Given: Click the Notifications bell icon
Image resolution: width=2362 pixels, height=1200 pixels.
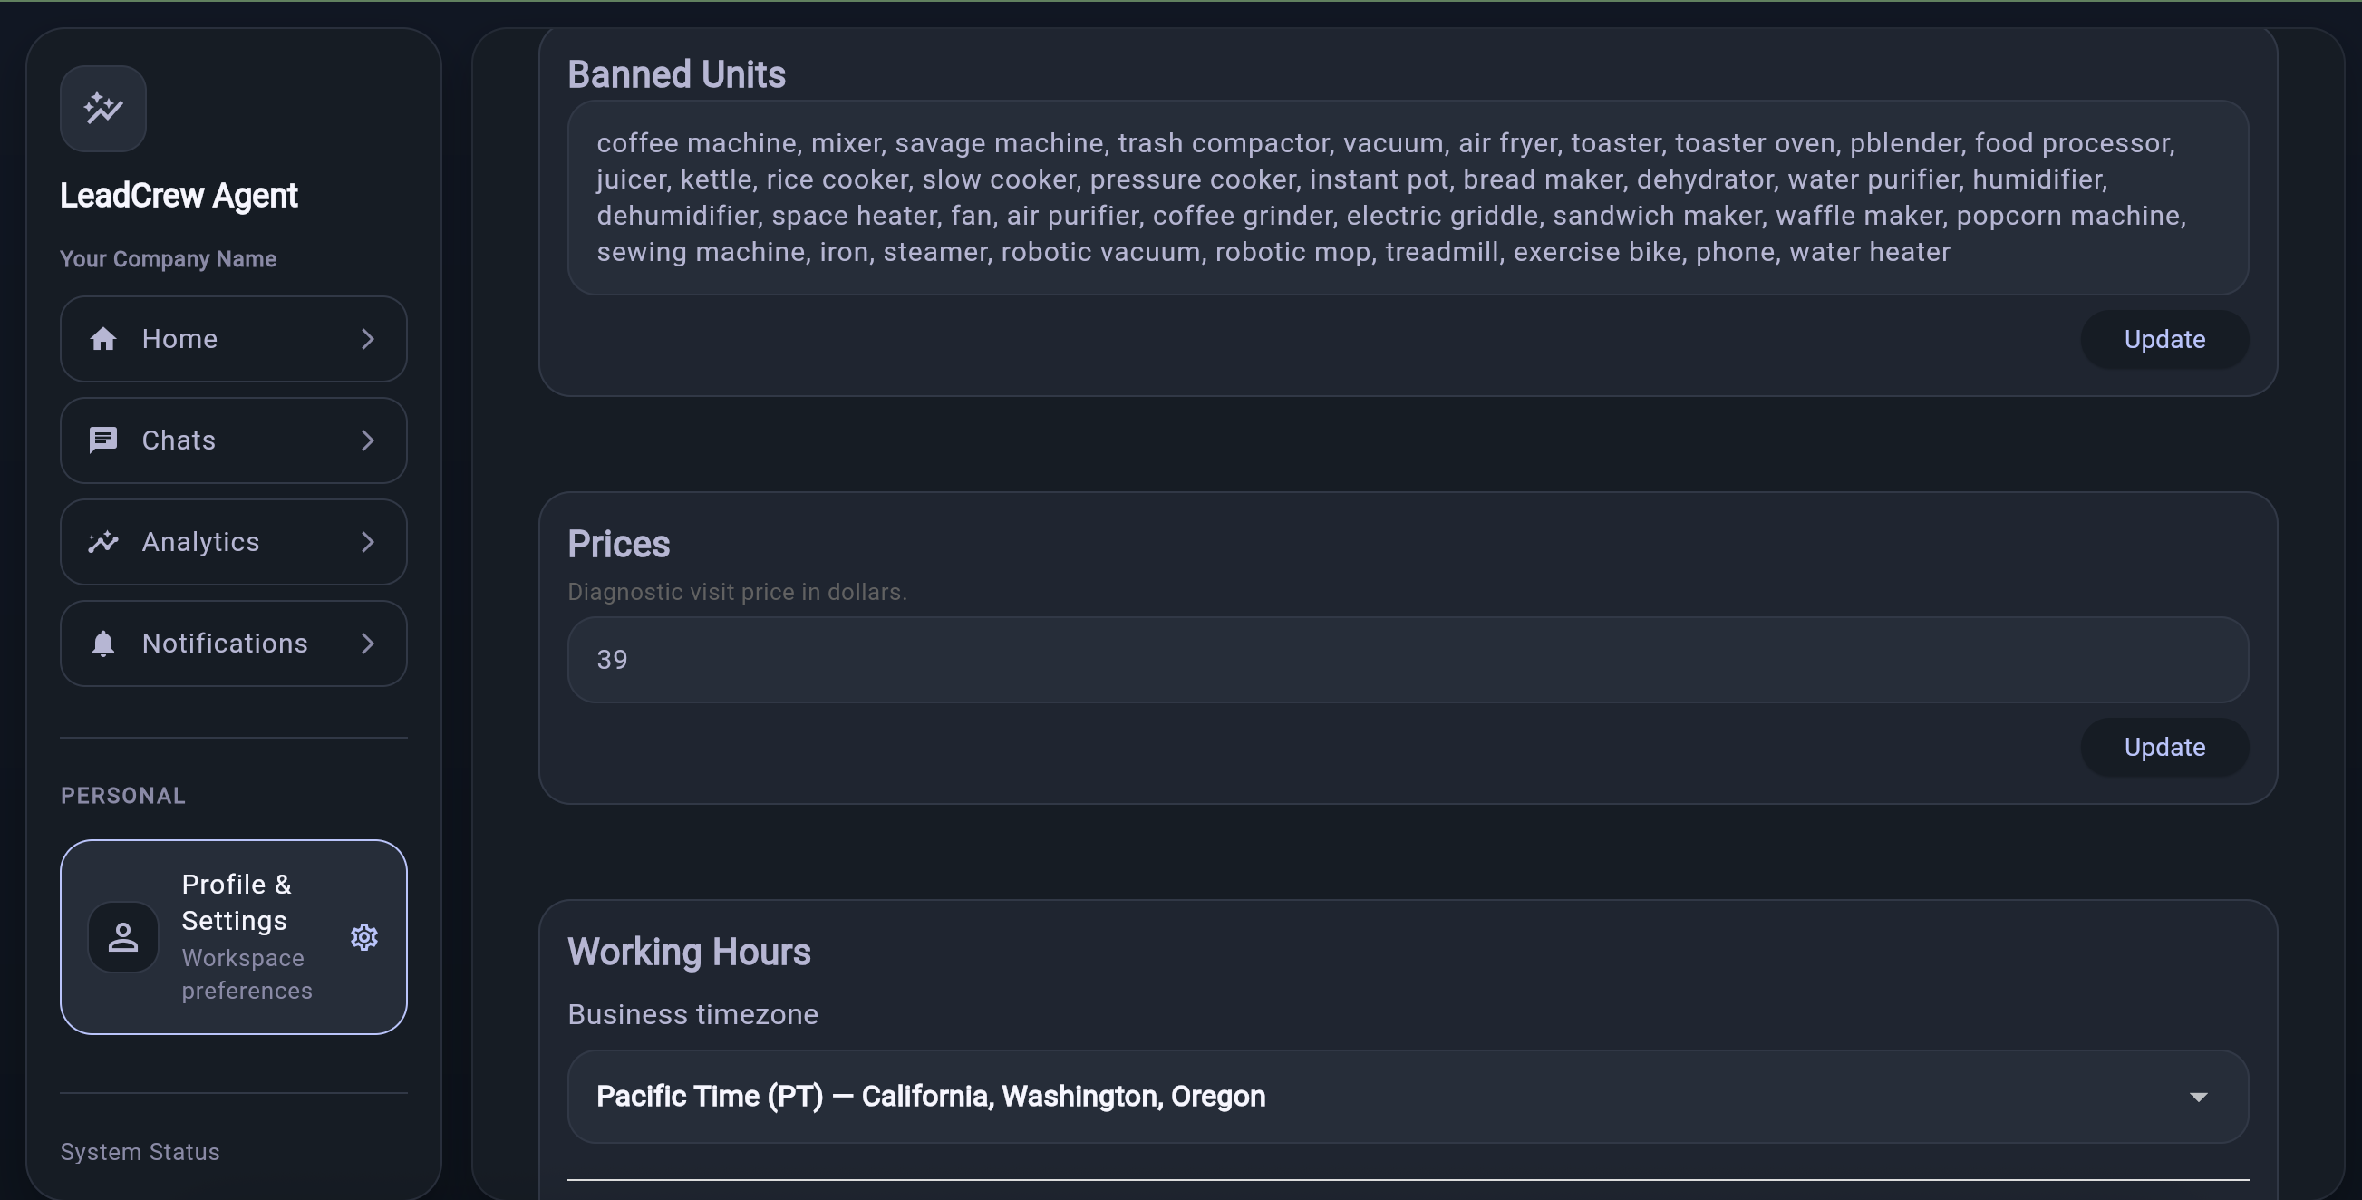Looking at the screenshot, I should point(103,644).
